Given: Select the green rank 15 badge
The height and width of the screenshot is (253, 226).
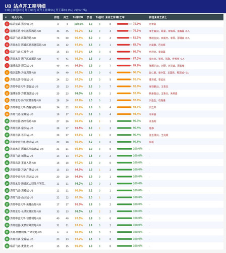Looking at the screenshot, I should point(7,121).
